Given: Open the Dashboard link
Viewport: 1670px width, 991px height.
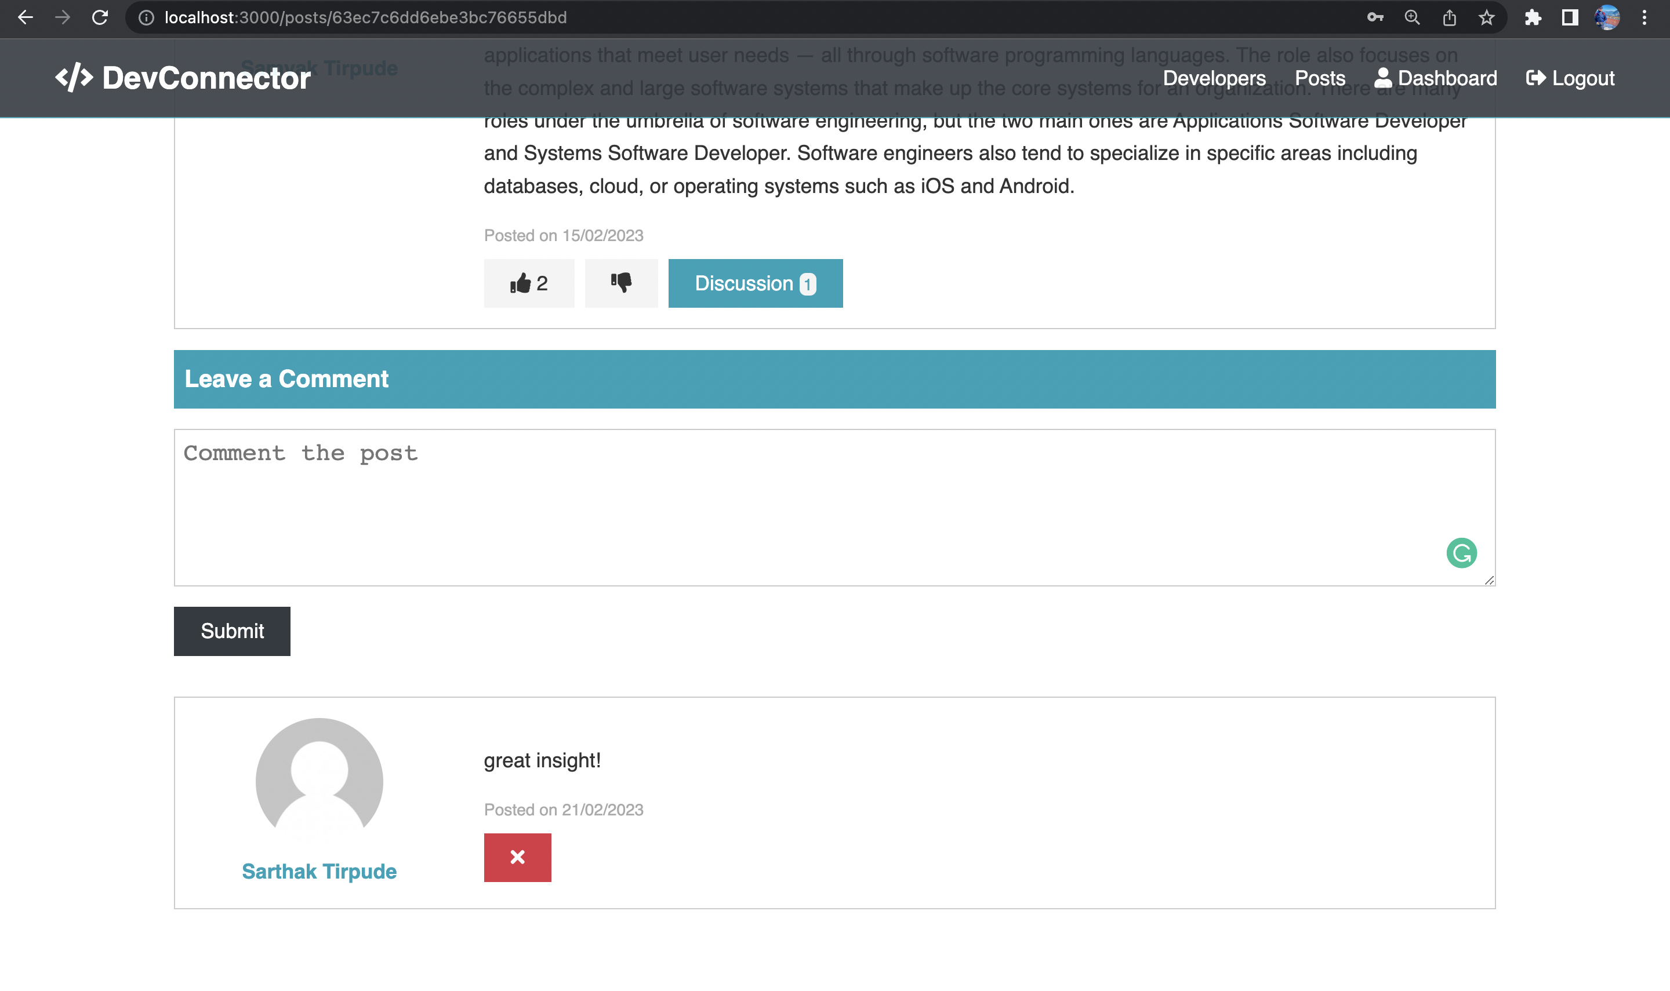Looking at the screenshot, I should 1436,78.
